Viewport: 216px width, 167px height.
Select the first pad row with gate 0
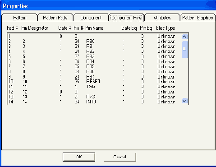pyautogui.click(x=94, y=36)
